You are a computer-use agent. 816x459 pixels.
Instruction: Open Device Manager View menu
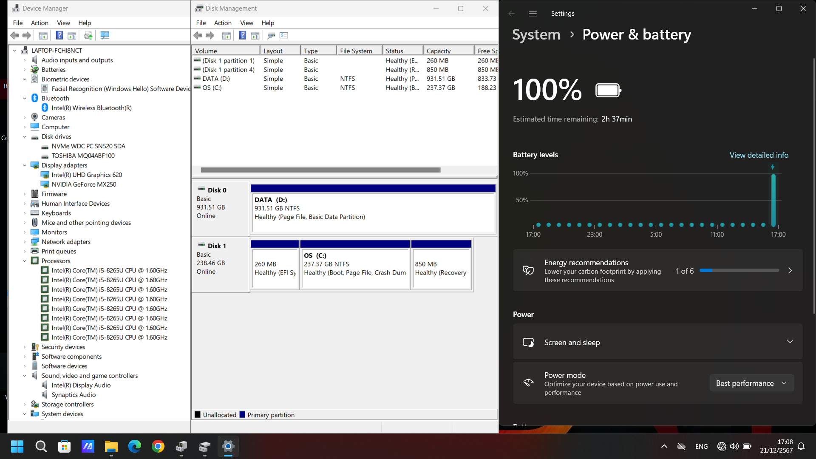63,23
